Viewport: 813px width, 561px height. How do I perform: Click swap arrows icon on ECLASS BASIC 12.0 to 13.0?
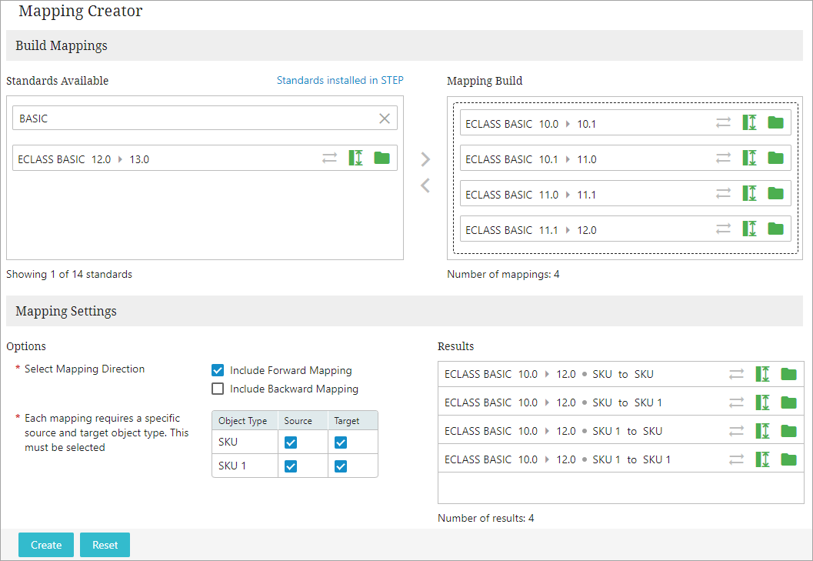click(329, 158)
